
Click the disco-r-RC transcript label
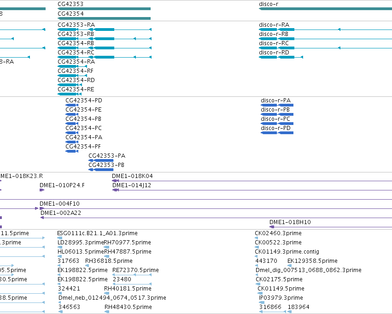(x=274, y=43)
